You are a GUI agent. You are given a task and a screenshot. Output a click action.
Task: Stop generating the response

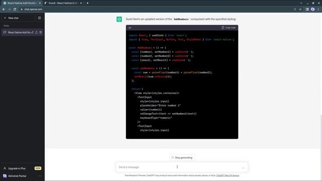tap(182, 157)
